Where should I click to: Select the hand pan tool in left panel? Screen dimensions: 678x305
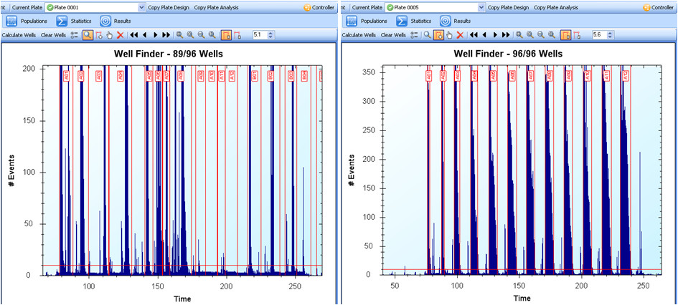(109, 35)
